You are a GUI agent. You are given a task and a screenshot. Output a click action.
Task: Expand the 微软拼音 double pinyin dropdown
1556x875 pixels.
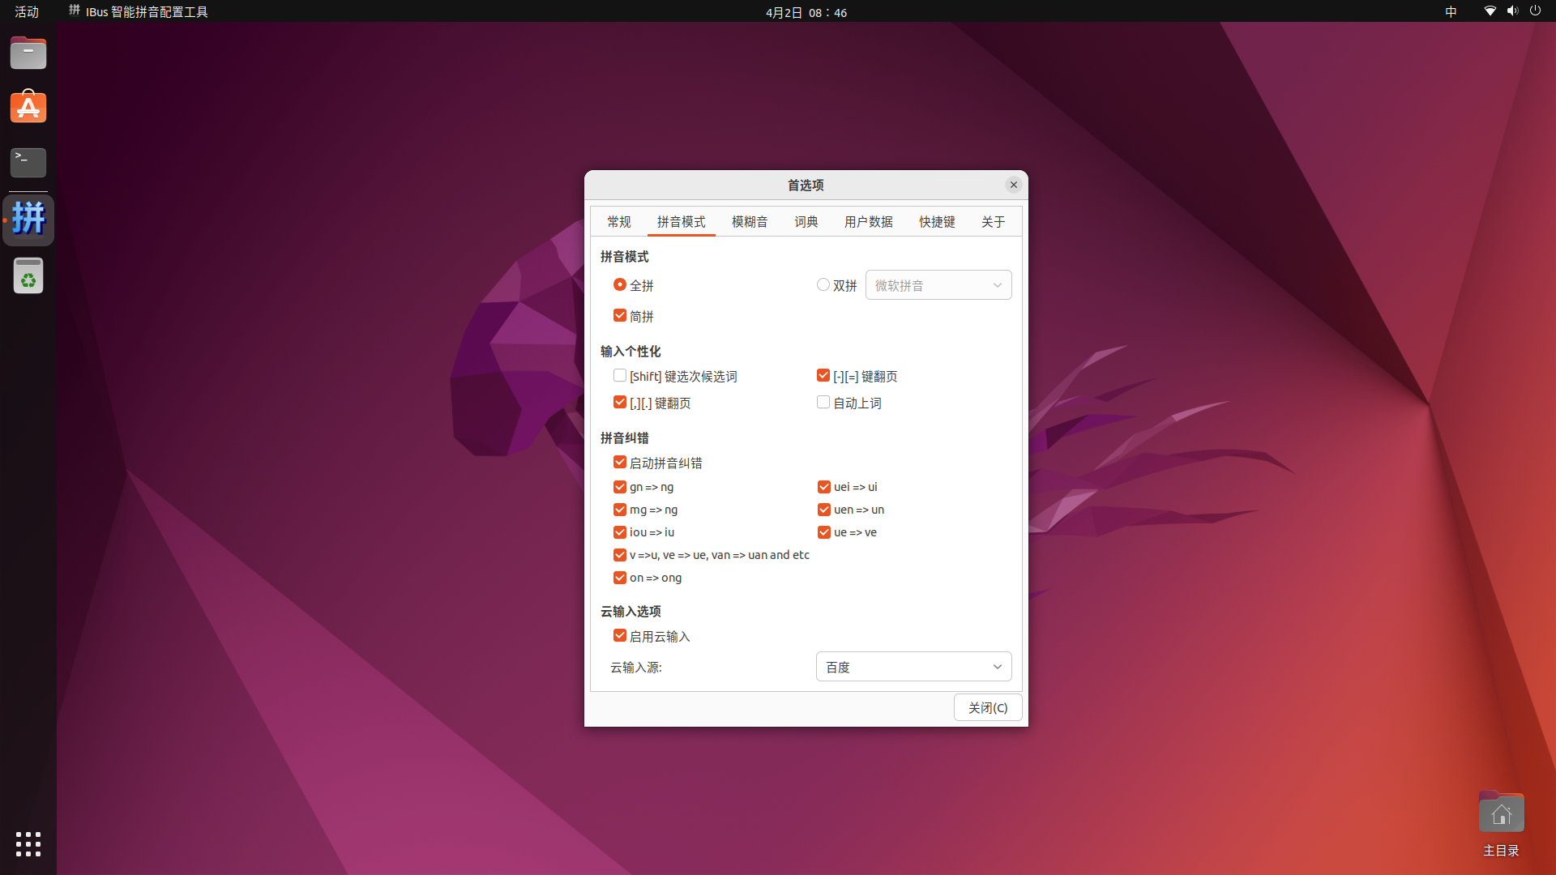[x=938, y=285]
